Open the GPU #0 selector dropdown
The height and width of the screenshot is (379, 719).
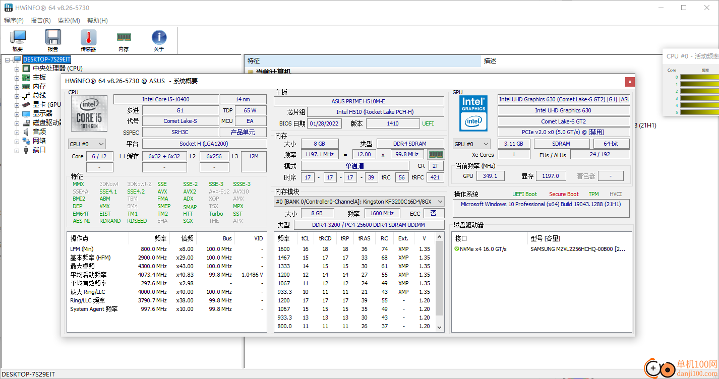click(471, 144)
